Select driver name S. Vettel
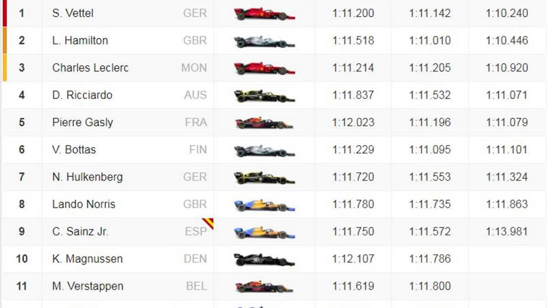The image size is (547, 308). coord(73,13)
